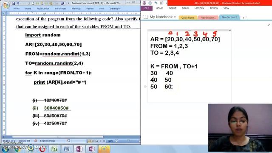The height and width of the screenshot is (153, 272).
Task: Click the AR = [20,30,40,50,60,70] note line
Action: click(x=185, y=39)
